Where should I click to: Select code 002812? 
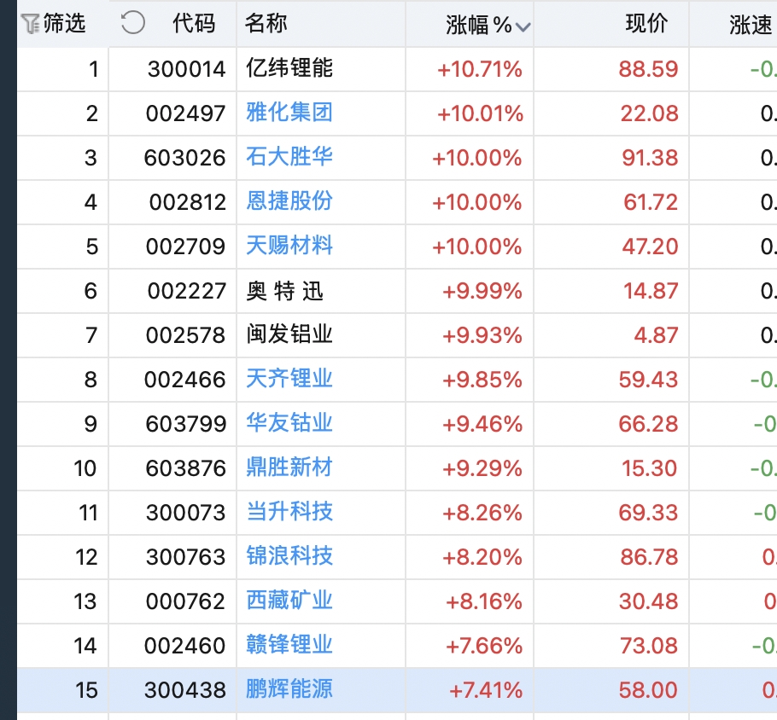coord(187,202)
